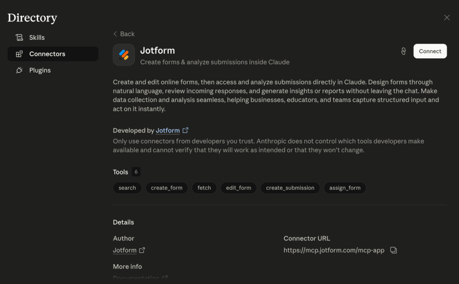This screenshot has height=284, width=459.
Task: Click the Jotform app logo
Action: (124, 55)
